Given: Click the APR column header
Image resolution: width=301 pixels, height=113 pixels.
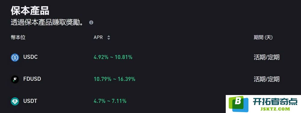Looking at the screenshot, I should 98,37.
